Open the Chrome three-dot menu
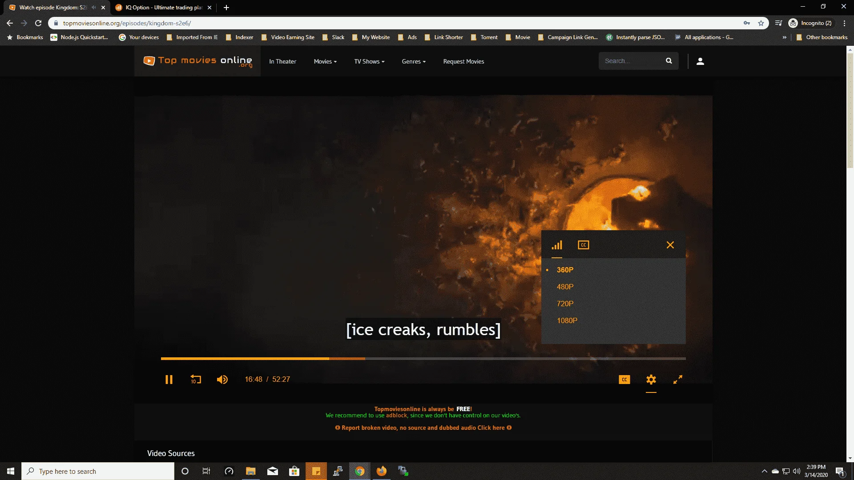This screenshot has width=854, height=480. click(x=844, y=23)
